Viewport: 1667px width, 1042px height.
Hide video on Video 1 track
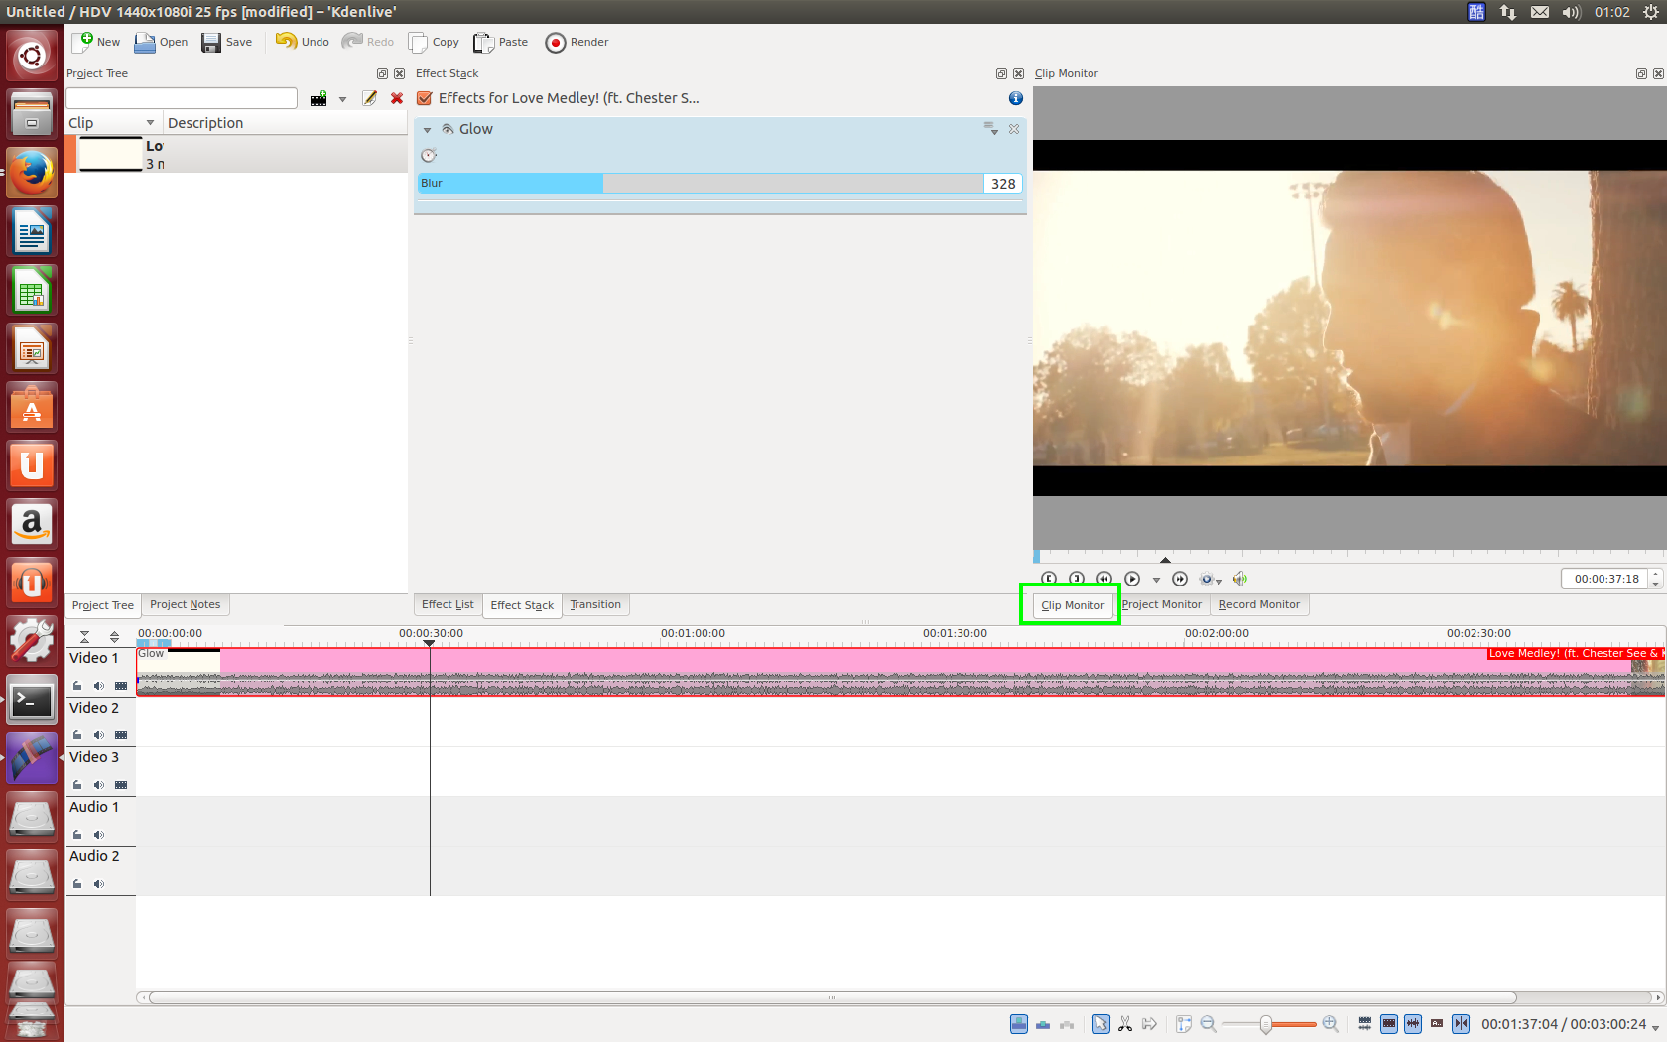pyautogui.click(x=121, y=686)
